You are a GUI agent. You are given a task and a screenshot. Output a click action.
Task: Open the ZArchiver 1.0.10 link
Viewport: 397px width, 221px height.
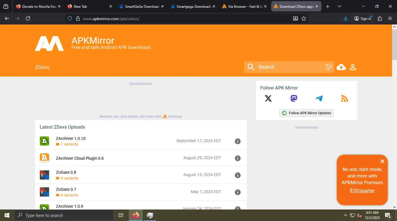point(71,138)
